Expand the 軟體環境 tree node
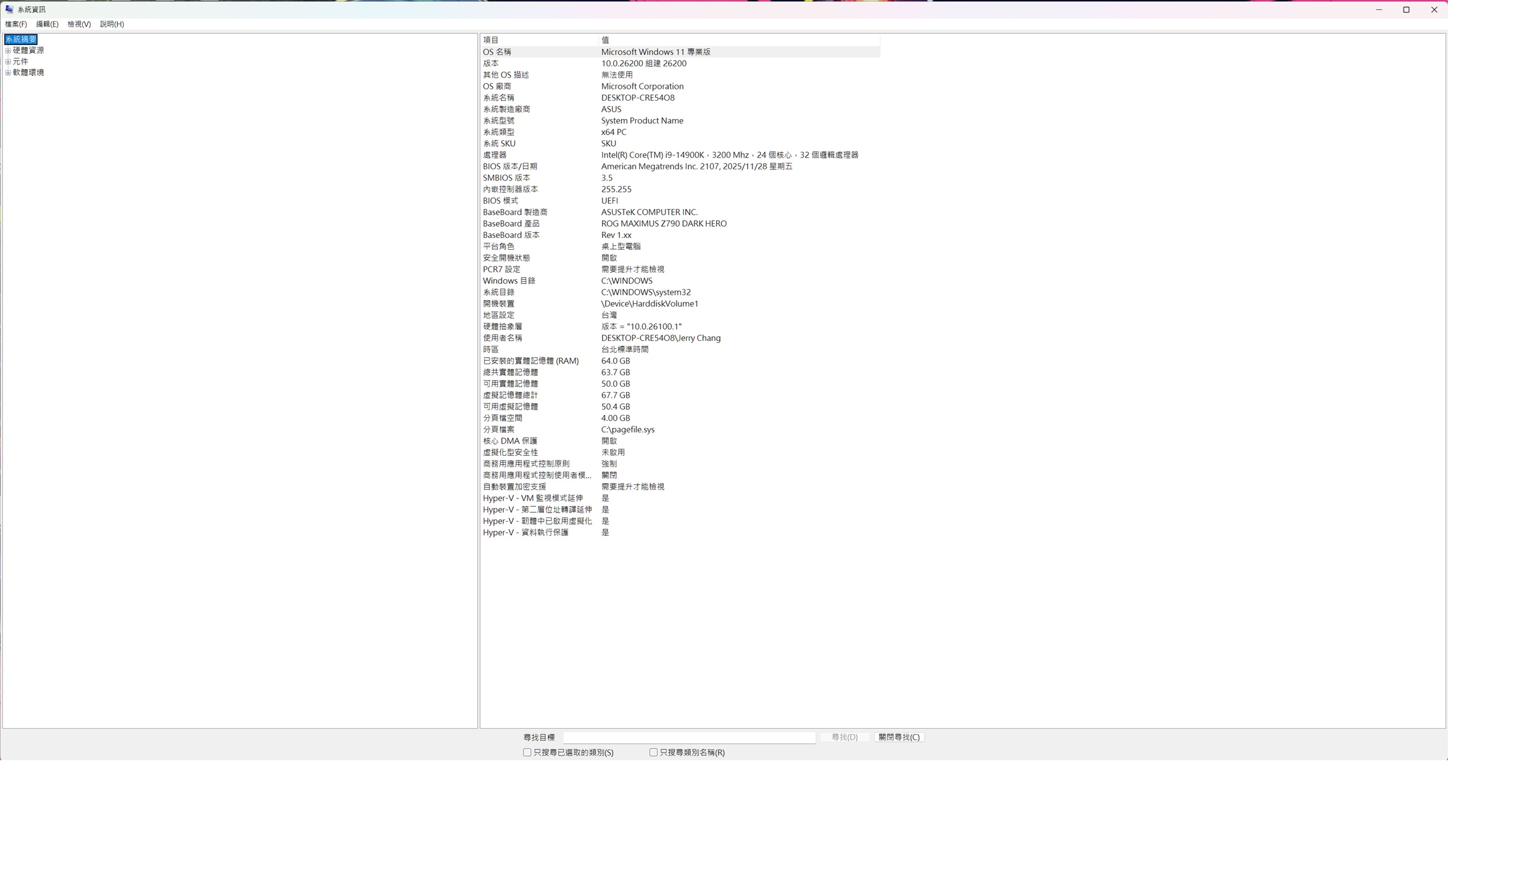Screen dimensions: 1526x878 pyautogui.click(x=8, y=72)
